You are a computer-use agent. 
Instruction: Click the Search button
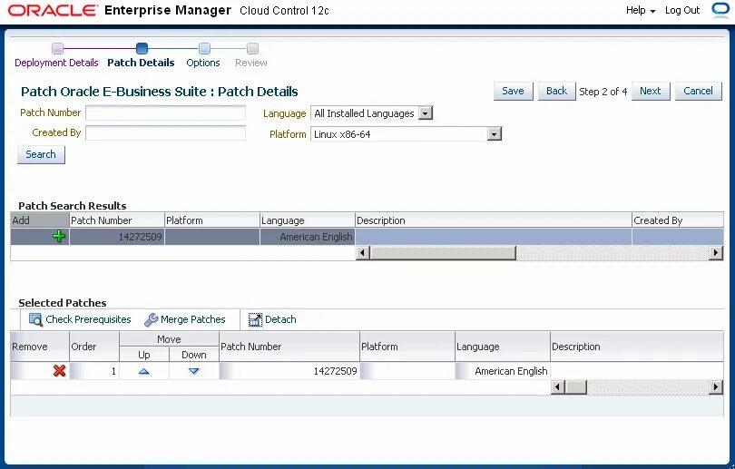pyautogui.click(x=41, y=154)
